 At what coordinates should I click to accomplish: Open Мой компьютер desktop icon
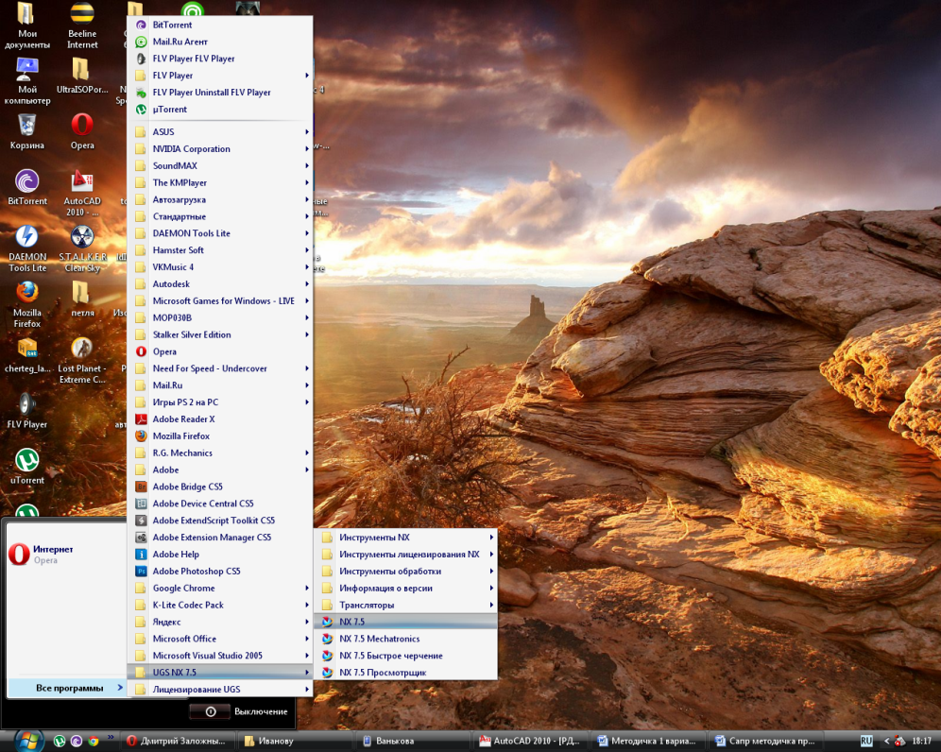[27, 81]
